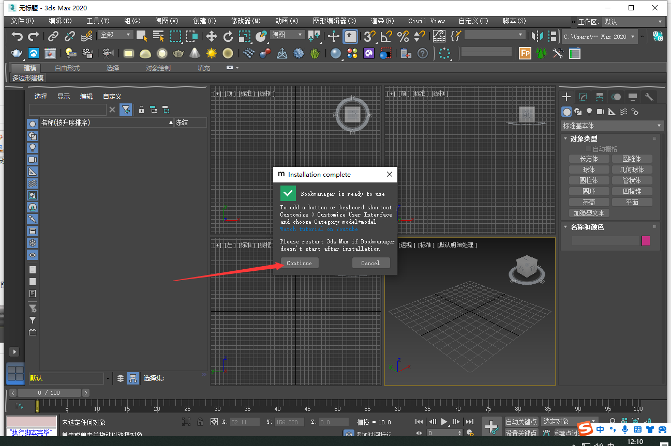The width and height of the screenshot is (671, 446).
Task: Open the project path C:\Users dropdown
Action: point(600,37)
